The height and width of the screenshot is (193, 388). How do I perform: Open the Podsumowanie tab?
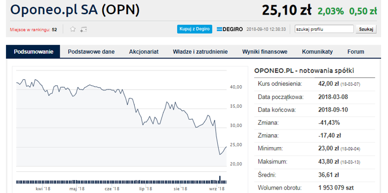33,52
